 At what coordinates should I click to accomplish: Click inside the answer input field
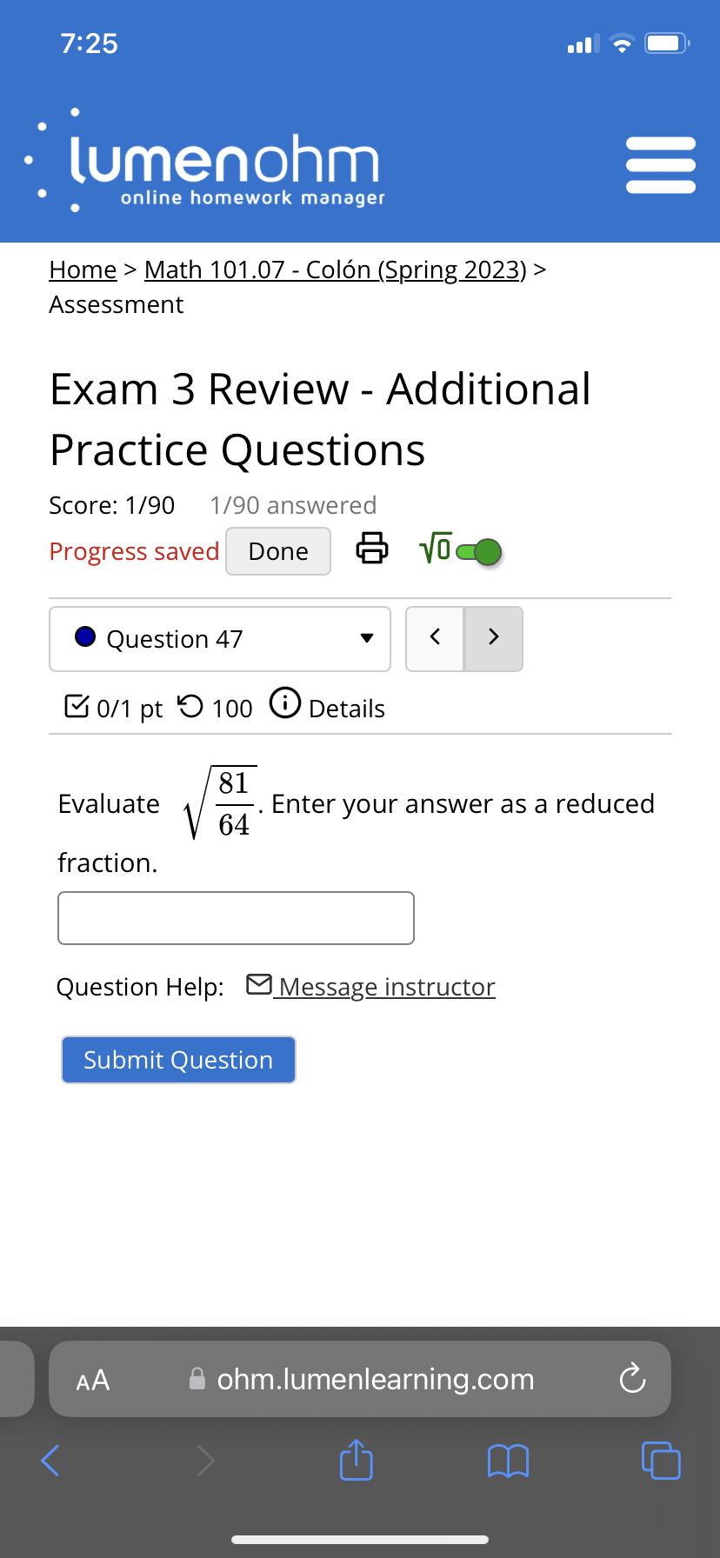[x=235, y=917]
